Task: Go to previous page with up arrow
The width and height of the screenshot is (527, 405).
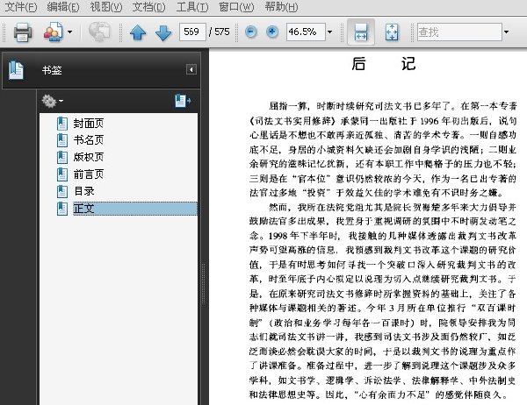Action: click(x=138, y=32)
